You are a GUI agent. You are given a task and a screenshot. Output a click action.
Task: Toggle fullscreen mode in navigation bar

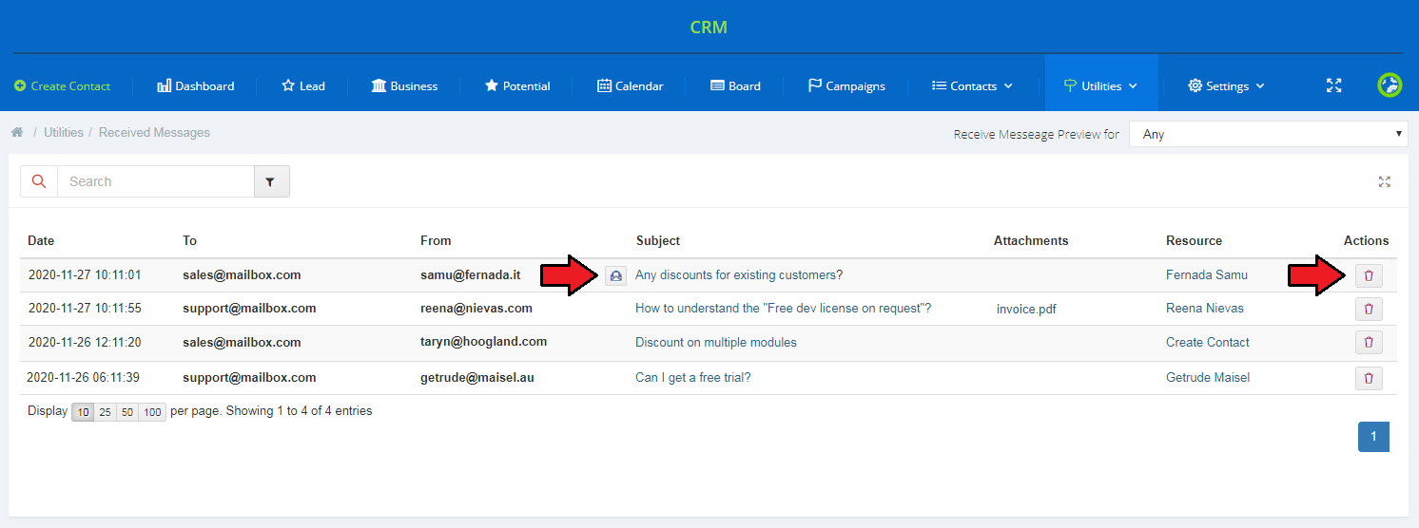[1333, 85]
